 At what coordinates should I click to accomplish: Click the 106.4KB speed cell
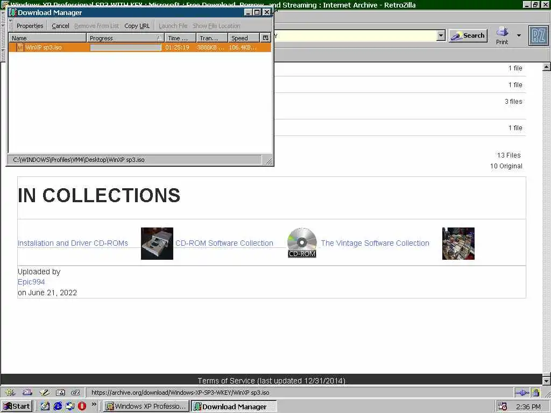(x=243, y=47)
